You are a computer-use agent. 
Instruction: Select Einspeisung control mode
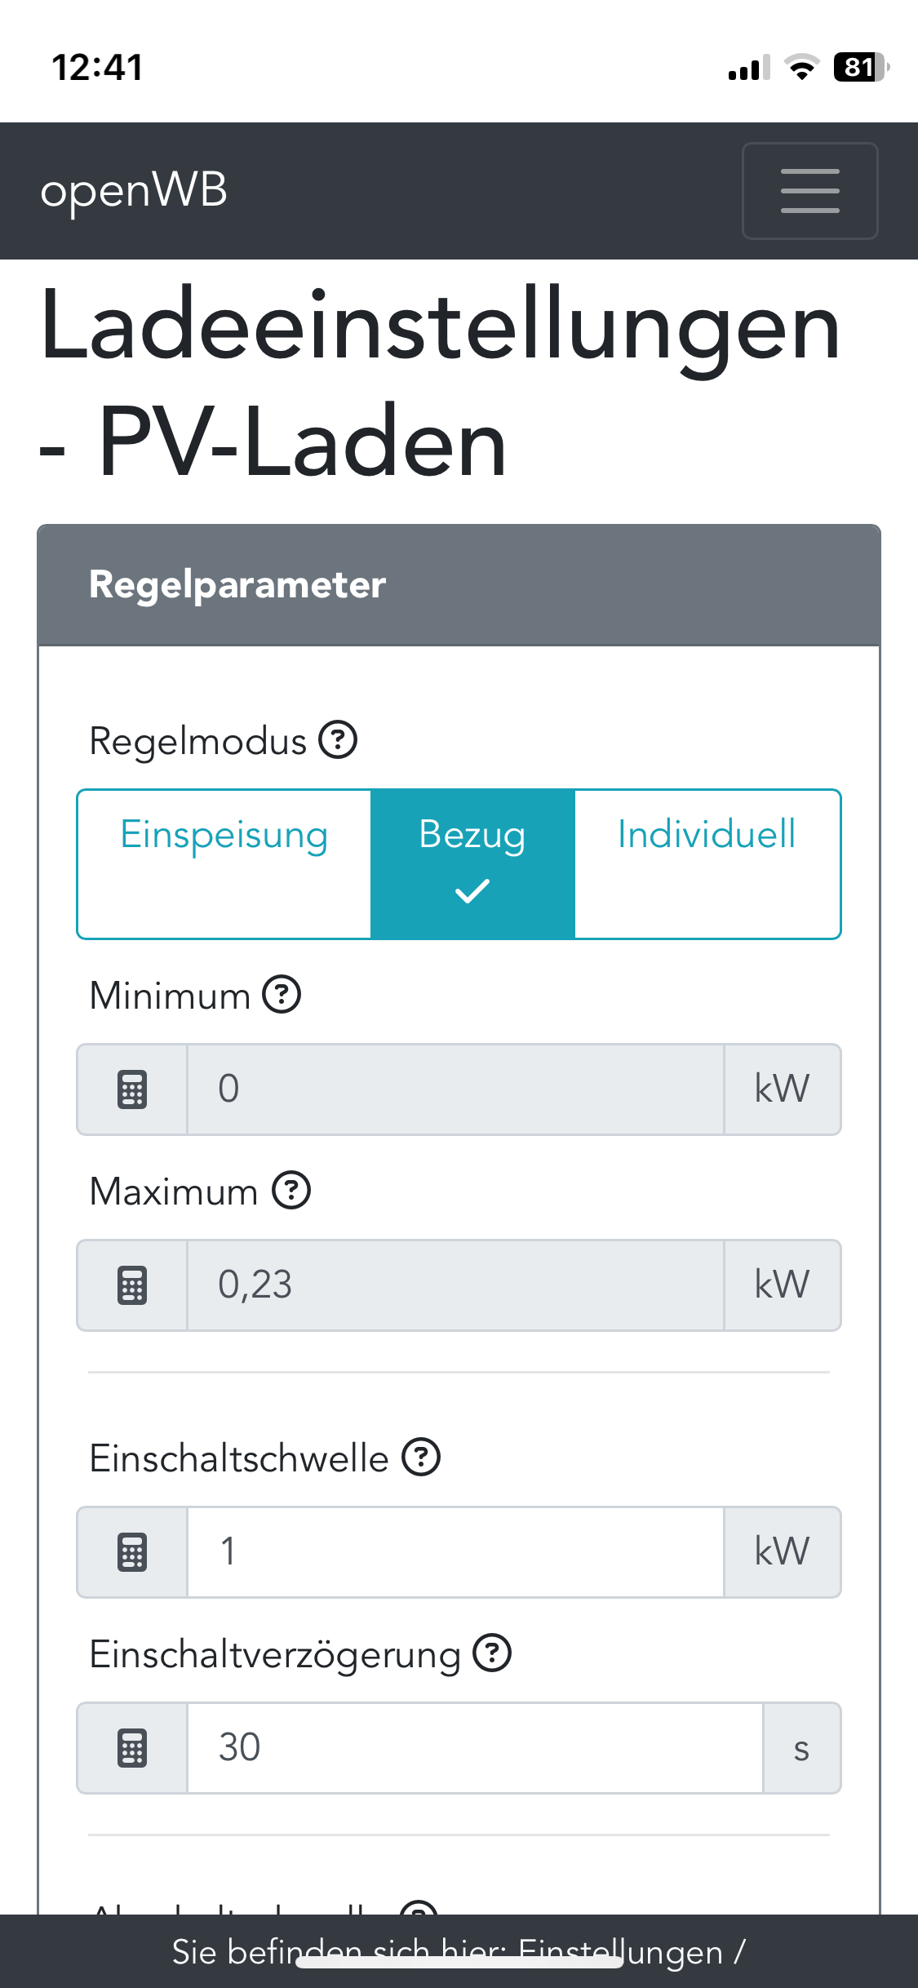point(224,863)
